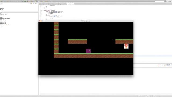
Task: Minimize the Package Explorer view
Action: point(35,4)
